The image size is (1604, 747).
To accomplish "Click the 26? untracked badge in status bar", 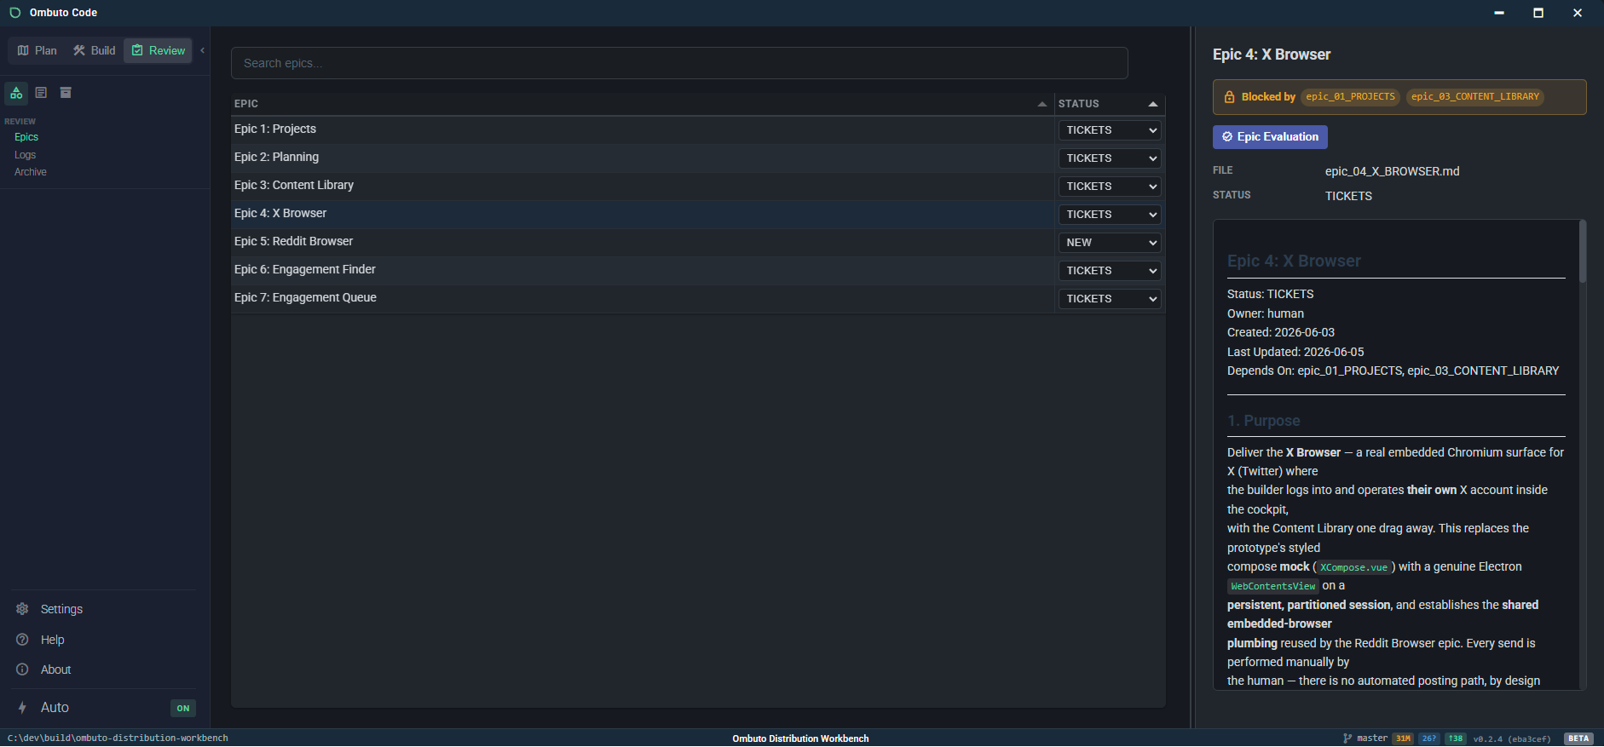I will tap(1429, 738).
